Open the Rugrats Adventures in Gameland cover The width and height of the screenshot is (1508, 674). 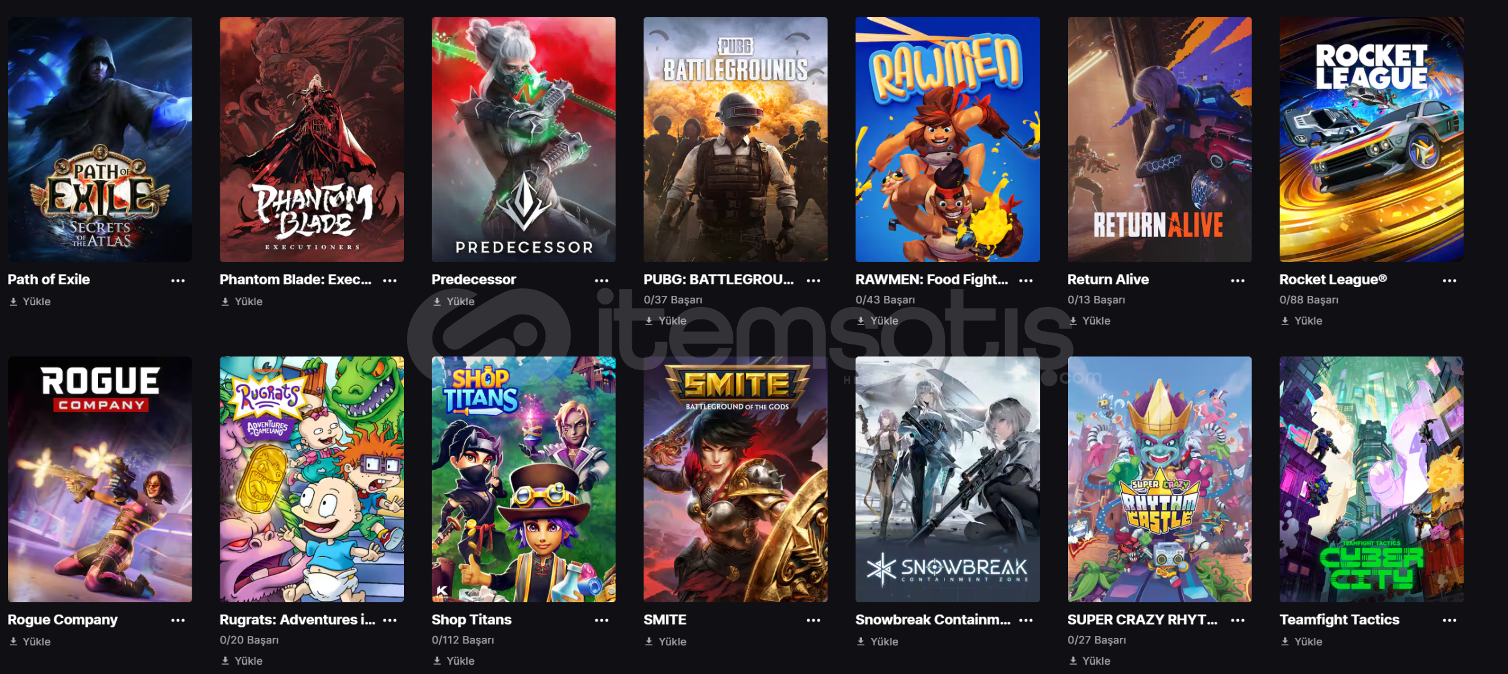(311, 479)
